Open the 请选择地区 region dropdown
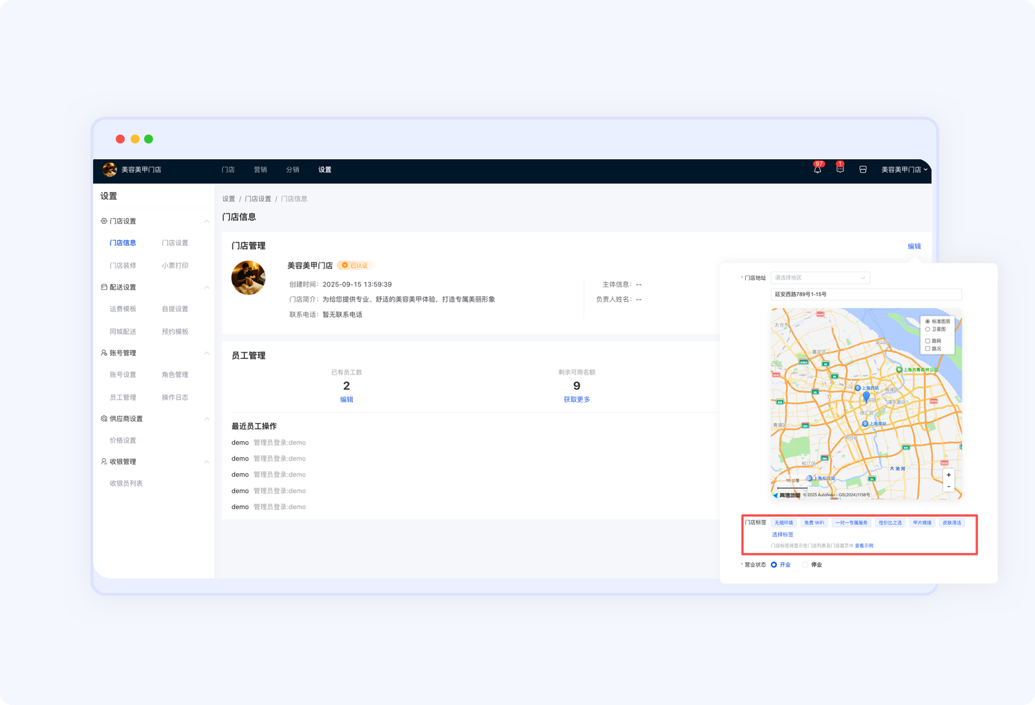 [820, 278]
